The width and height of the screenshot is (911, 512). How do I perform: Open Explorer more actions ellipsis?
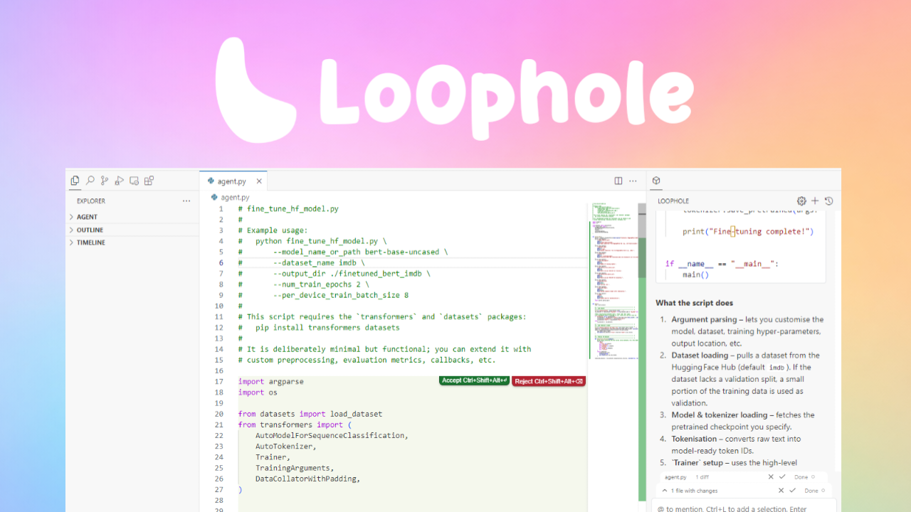coord(186,201)
